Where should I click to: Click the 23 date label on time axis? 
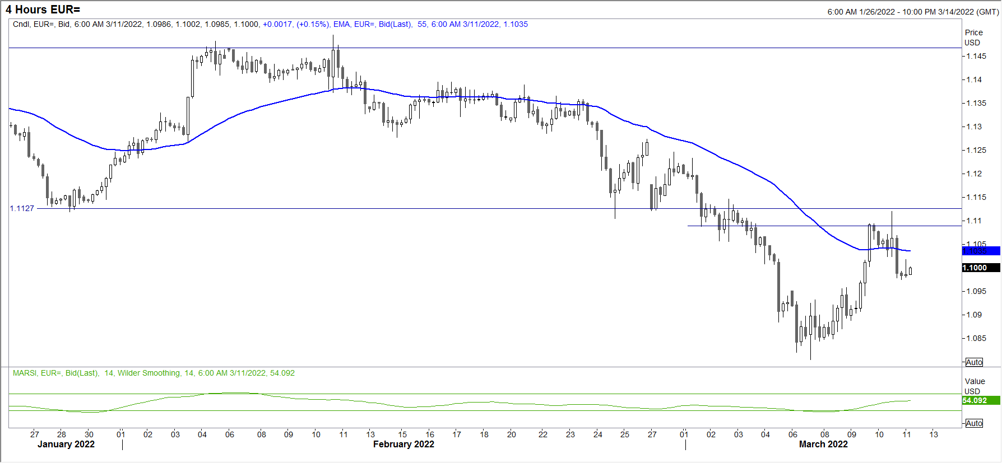coord(570,434)
